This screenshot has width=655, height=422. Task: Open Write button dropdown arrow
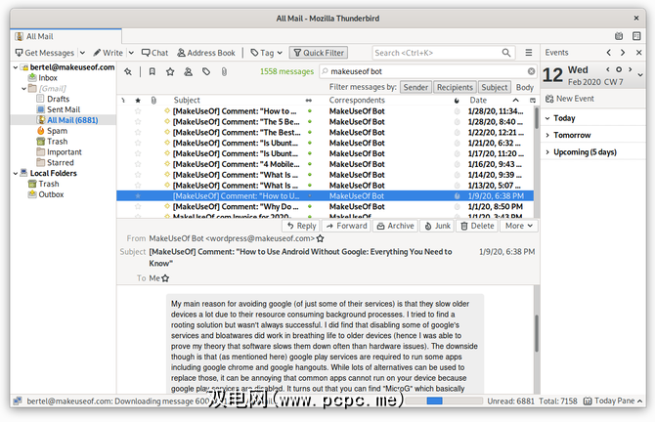(131, 53)
